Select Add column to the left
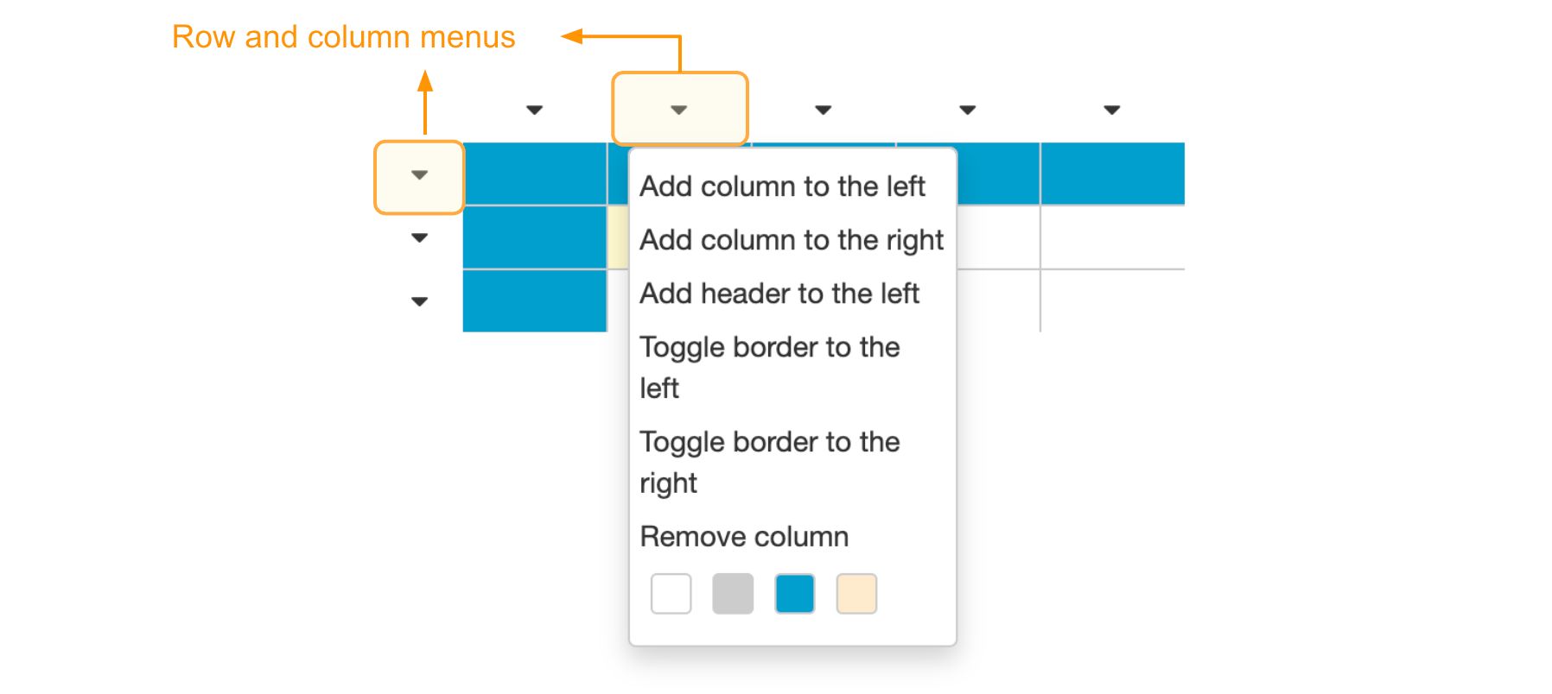 (x=782, y=186)
